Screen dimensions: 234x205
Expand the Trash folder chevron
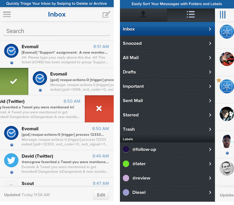210,129
